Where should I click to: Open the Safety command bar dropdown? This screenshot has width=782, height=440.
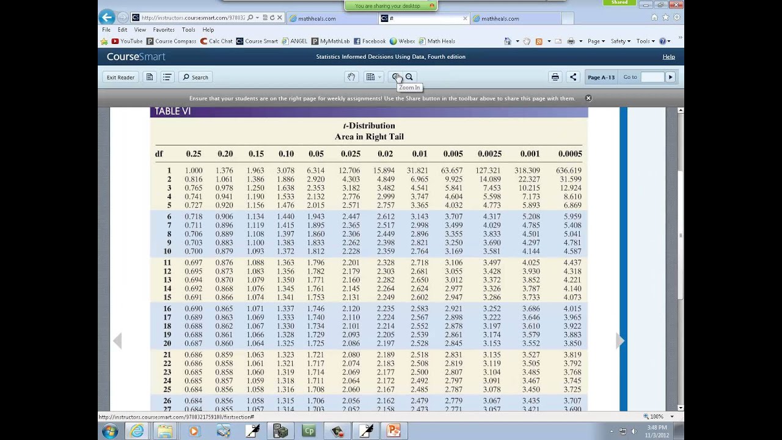[621, 41]
